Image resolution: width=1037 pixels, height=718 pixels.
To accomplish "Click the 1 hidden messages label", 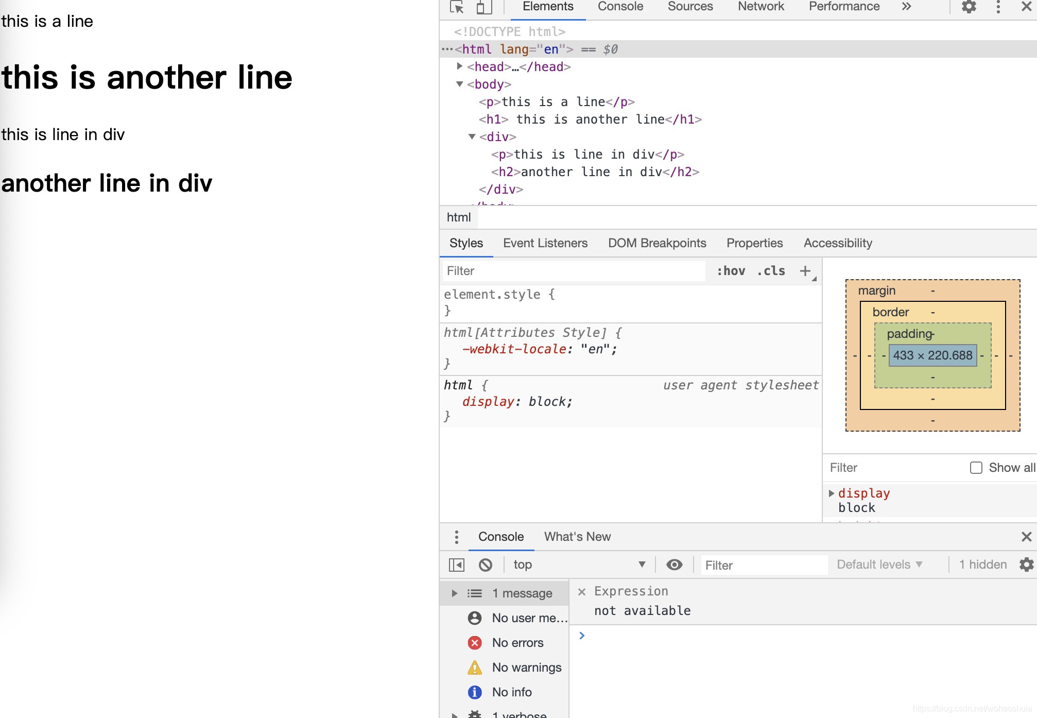I will 983,565.
